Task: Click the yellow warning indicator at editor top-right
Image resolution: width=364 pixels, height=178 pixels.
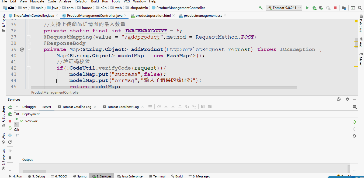Action: click(x=356, y=20)
